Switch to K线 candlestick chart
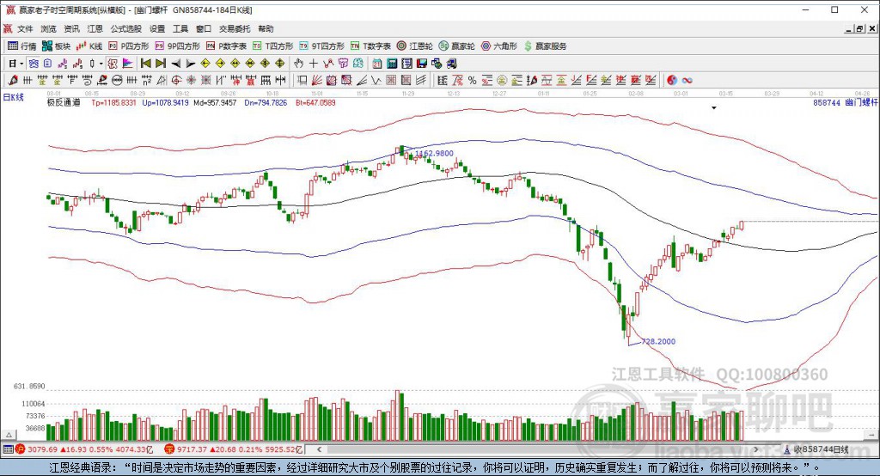This screenshot has height=476, width=880. pyautogui.click(x=89, y=46)
